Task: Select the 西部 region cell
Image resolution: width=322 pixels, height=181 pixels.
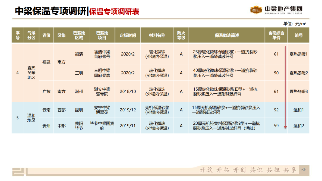Action: click(61, 110)
